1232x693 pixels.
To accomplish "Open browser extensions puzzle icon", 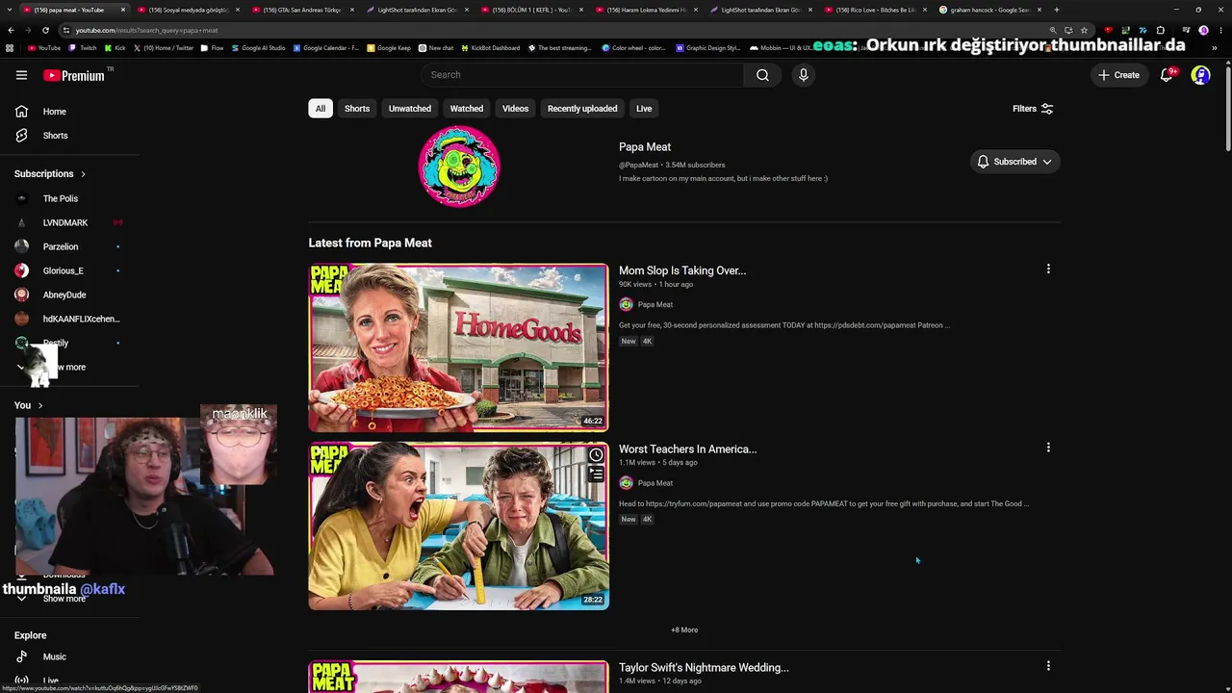I will (x=1160, y=30).
